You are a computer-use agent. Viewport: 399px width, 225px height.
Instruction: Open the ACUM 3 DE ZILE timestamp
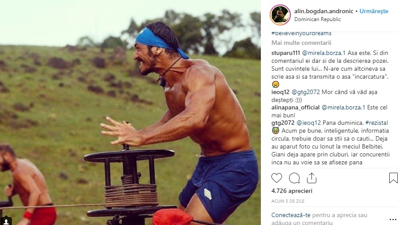click(288, 201)
